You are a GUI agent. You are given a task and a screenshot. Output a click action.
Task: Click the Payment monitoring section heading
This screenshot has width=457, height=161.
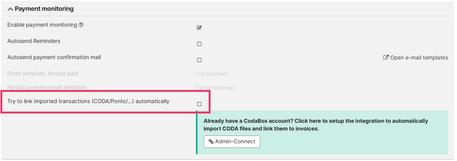point(44,8)
